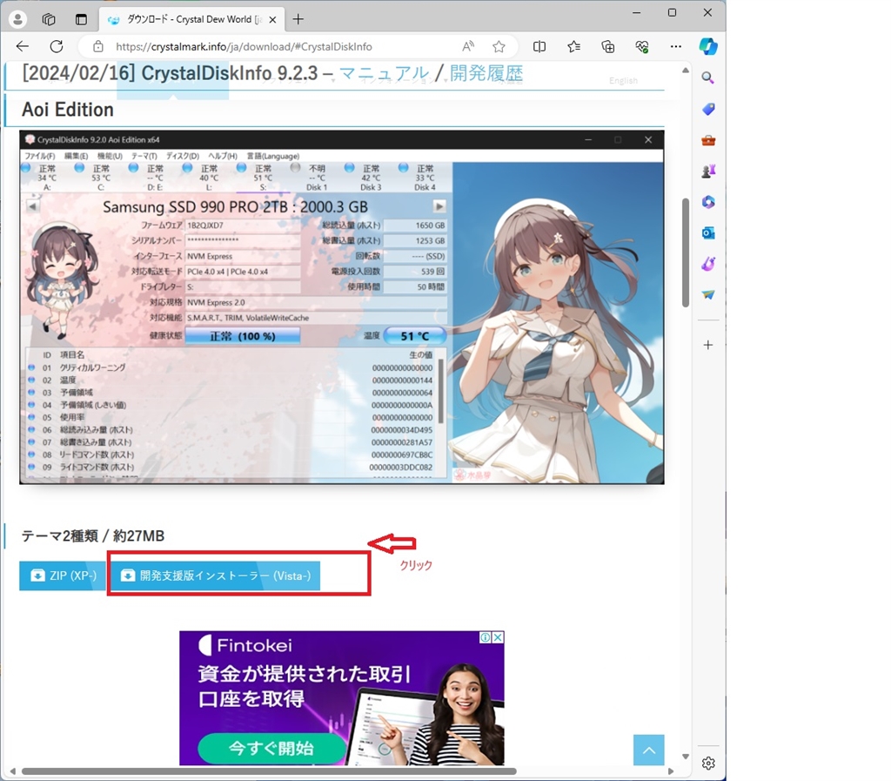Refresh the page

click(x=57, y=47)
